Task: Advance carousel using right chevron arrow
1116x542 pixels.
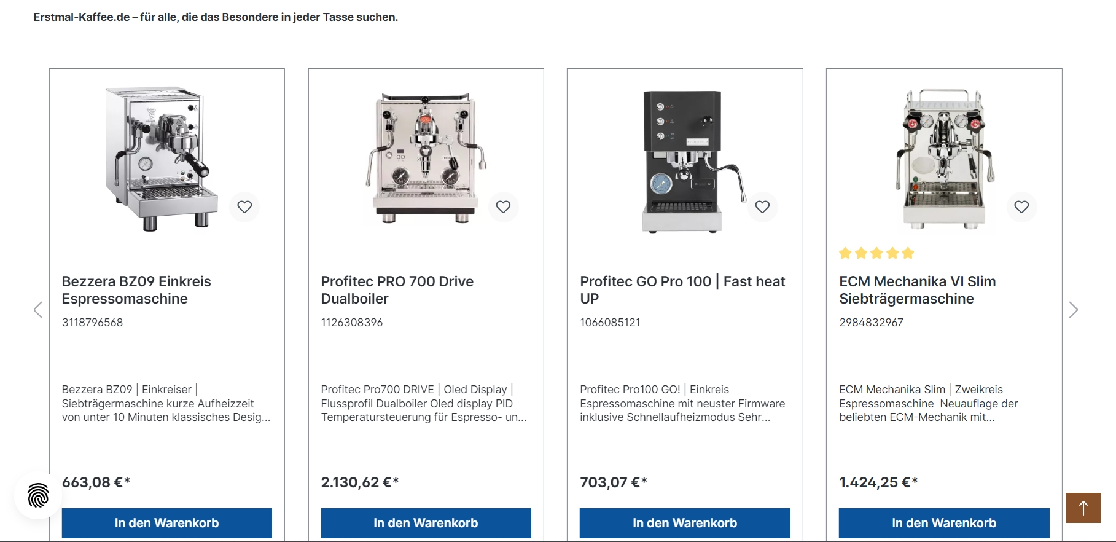Action: [x=1073, y=310]
